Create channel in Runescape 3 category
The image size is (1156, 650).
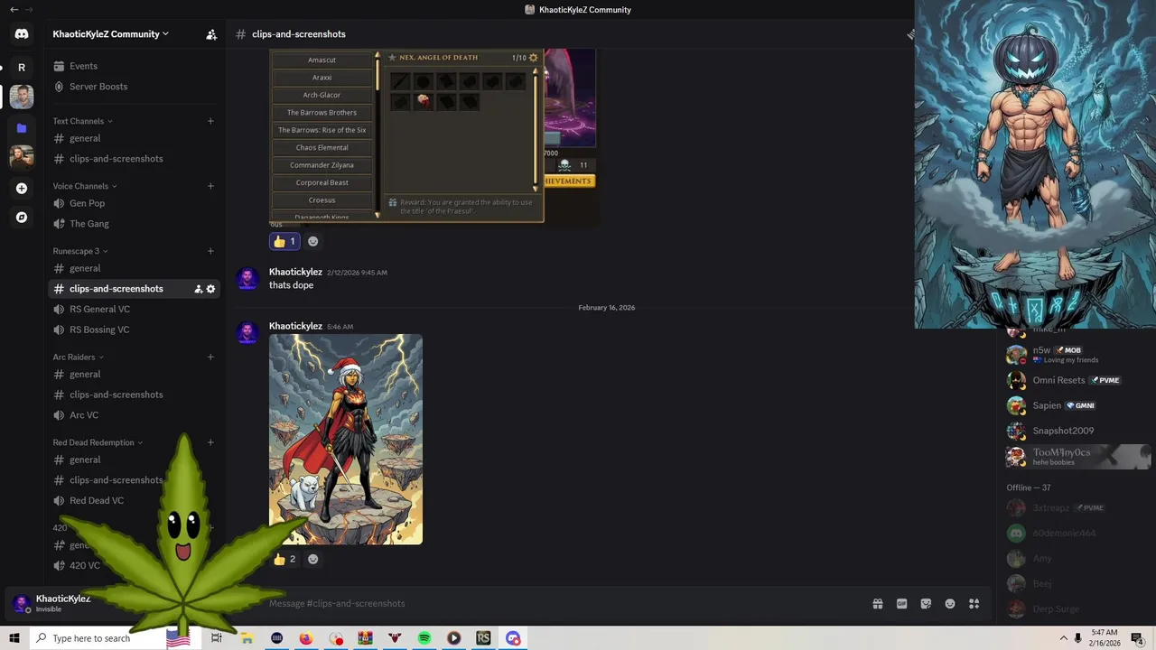tap(210, 251)
